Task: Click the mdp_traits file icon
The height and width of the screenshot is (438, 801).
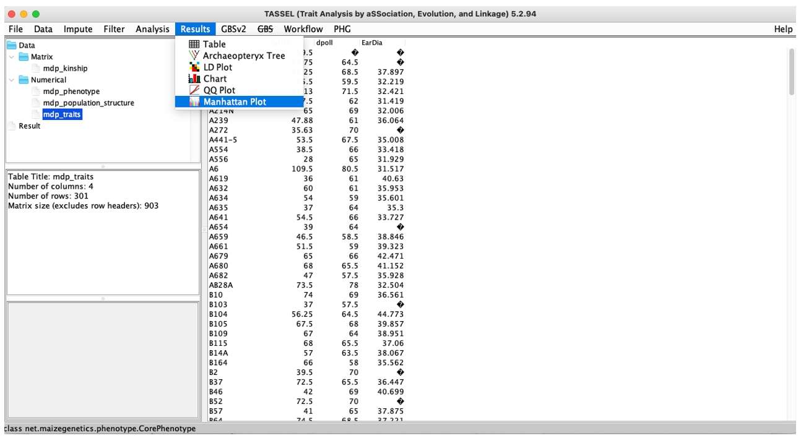Action: [36, 114]
